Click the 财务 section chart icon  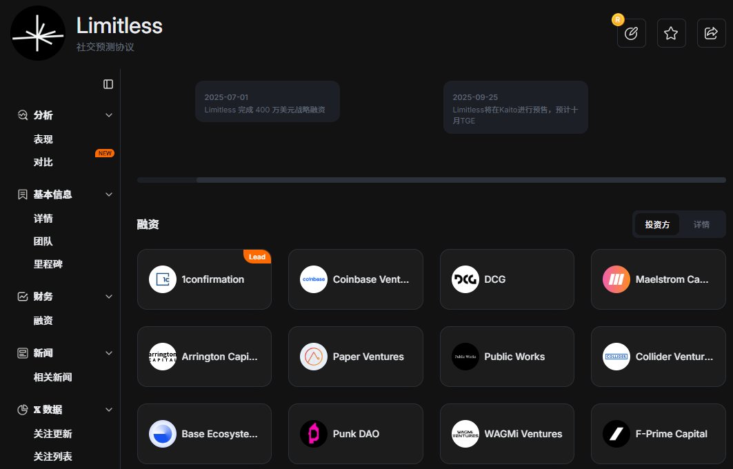pos(23,297)
